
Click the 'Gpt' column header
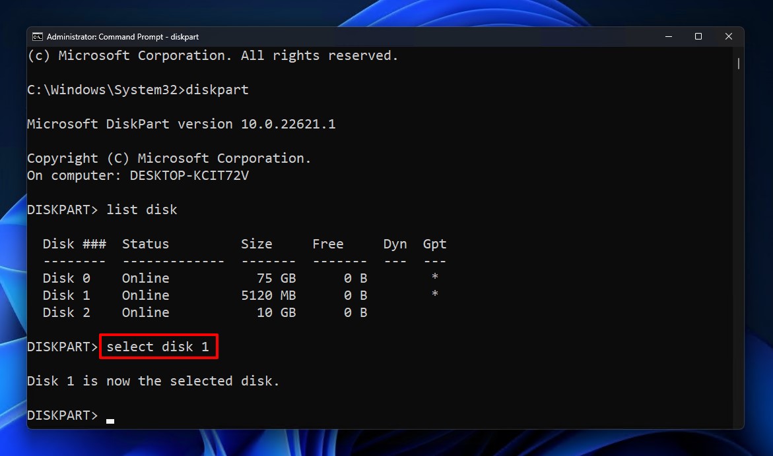pyautogui.click(x=434, y=244)
